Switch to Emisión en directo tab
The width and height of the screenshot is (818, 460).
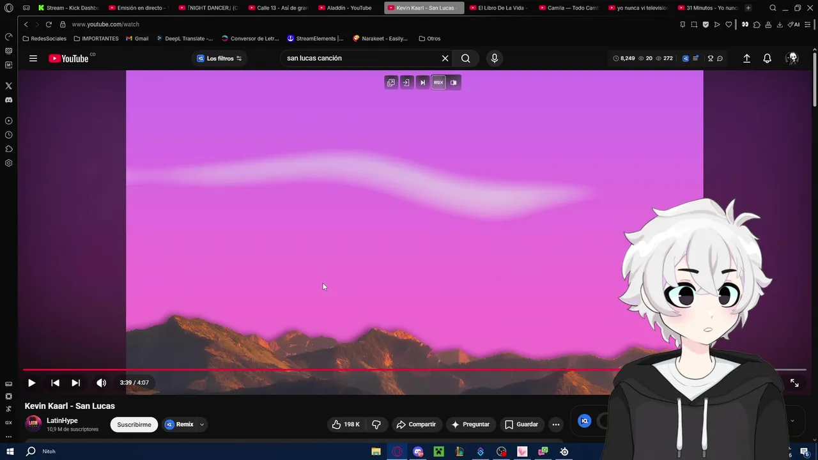point(138,8)
